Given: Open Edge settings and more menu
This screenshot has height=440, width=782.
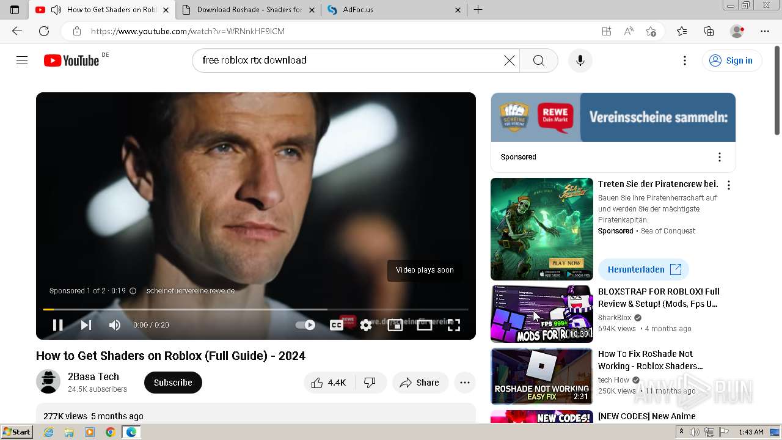Looking at the screenshot, I should coord(765,31).
